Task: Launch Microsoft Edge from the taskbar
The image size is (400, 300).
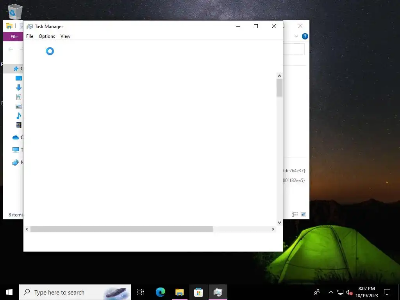Action: [x=161, y=292]
